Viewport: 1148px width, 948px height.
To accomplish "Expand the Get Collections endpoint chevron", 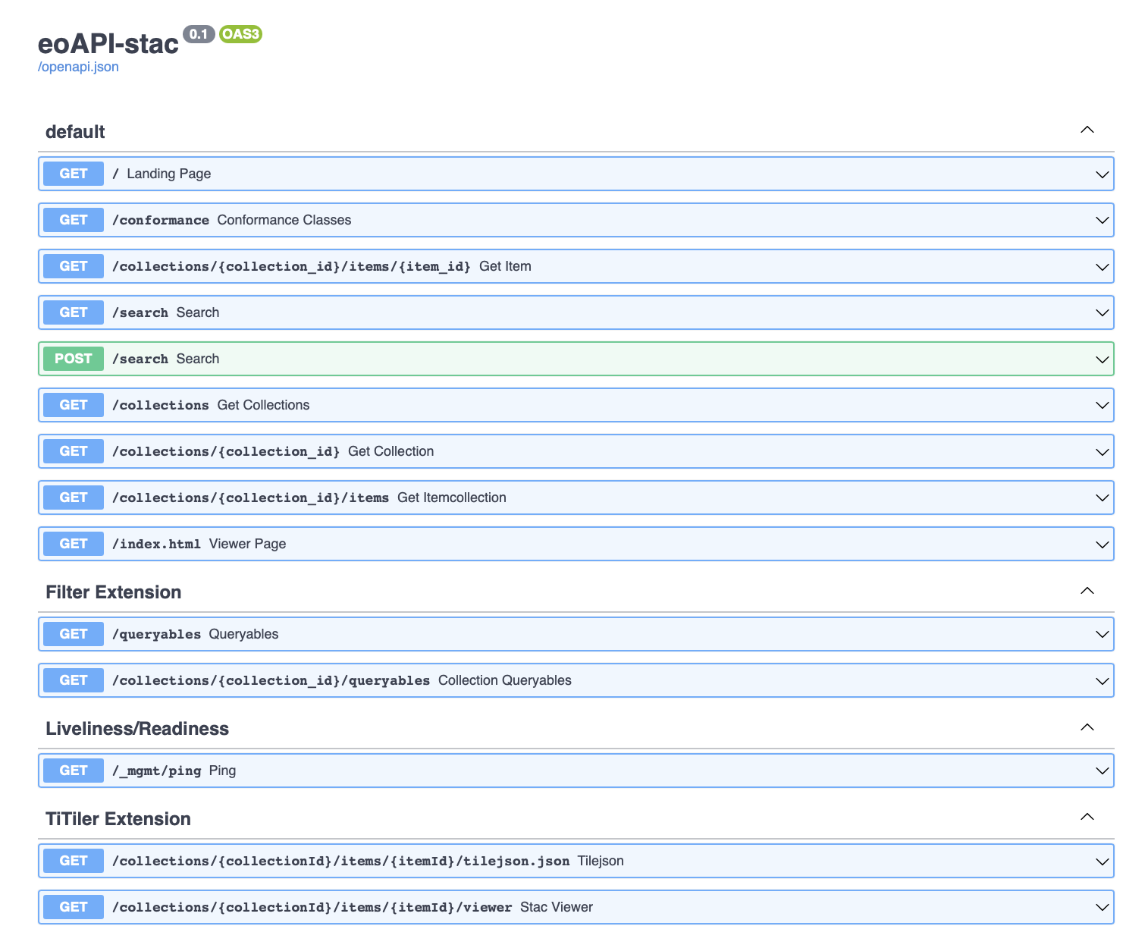I will pyautogui.click(x=1102, y=406).
